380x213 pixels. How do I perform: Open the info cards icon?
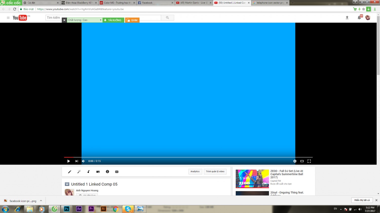107,172
